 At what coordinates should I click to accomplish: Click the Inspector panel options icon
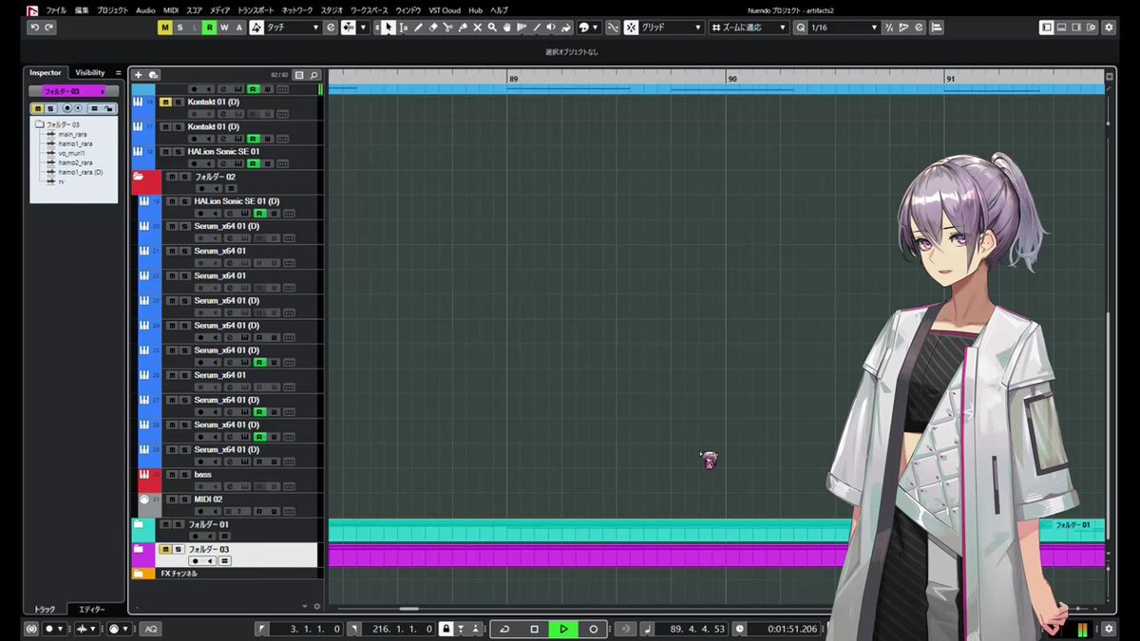point(119,72)
